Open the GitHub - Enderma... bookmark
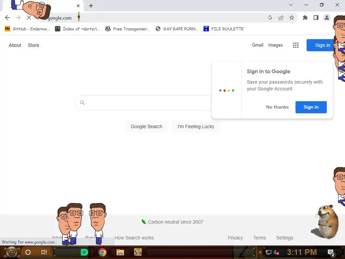345x259 pixels. click(x=27, y=29)
